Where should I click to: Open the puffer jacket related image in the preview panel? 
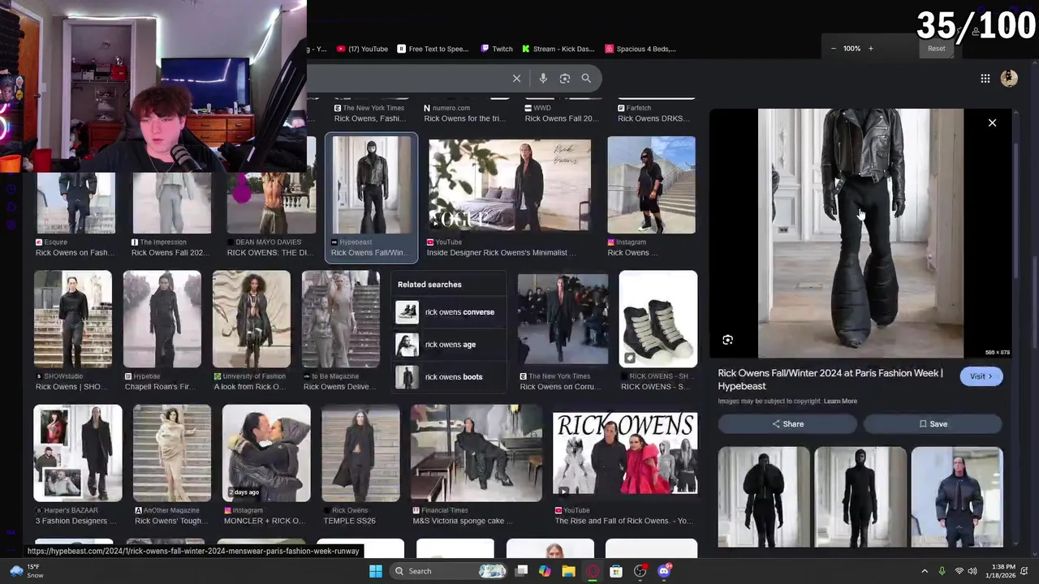coord(957,496)
